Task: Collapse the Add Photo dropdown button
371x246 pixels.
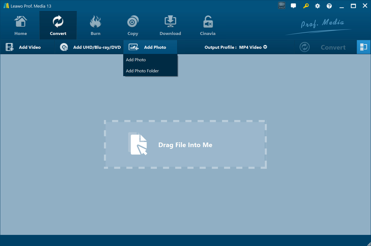Action: (150, 47)
